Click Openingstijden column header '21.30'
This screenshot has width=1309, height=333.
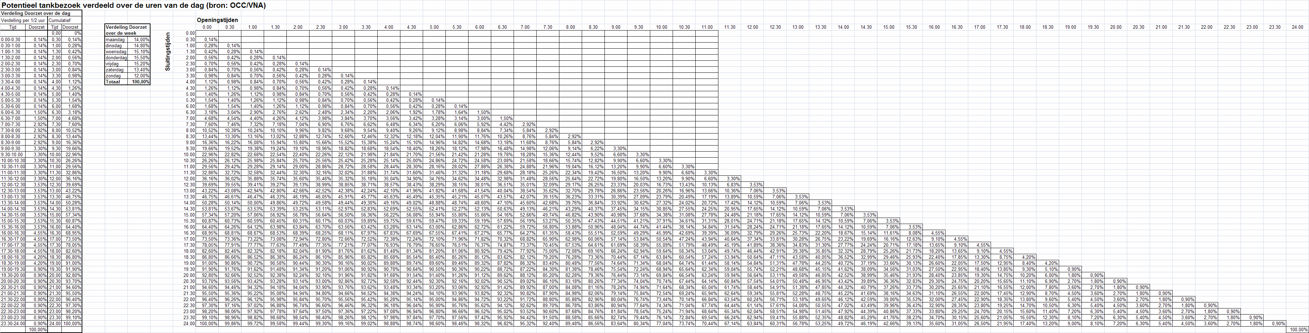point(1184,27)
